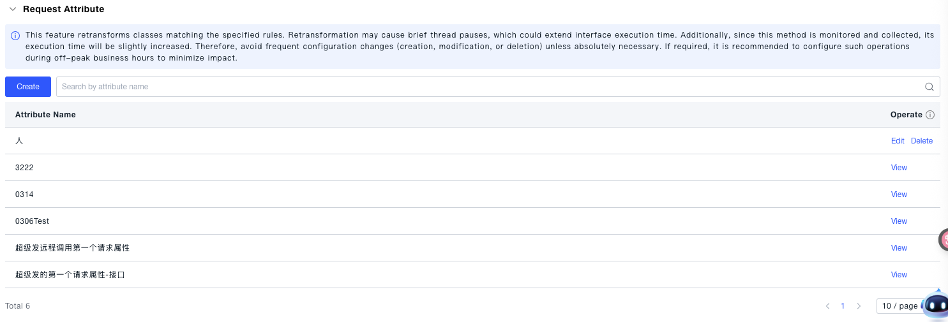Delete the 人 attribute

click(921, 141)
